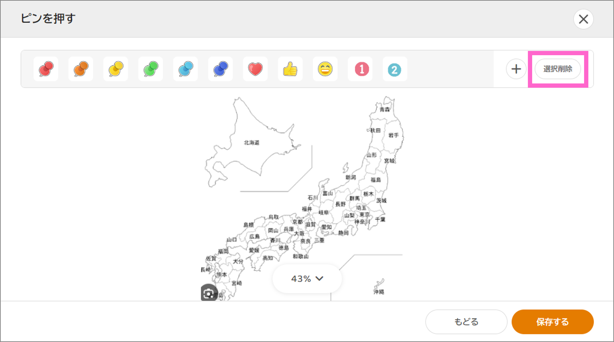The width and height of the screenshot is (614, 342).
Task: Save the map with 保存する button
Action: (x=553, y=322)
